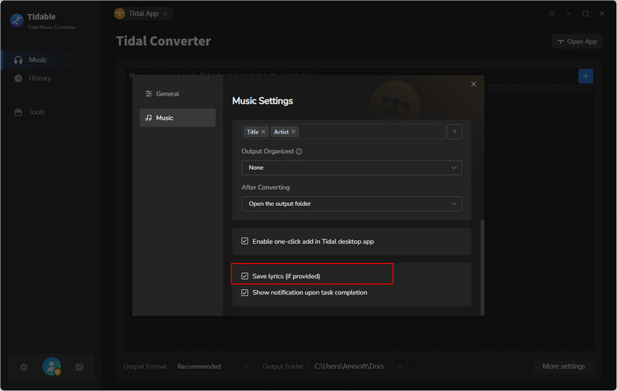617x391 pixels.
Task: Browse output folder with ellipsis button
Action: (400, 366)
